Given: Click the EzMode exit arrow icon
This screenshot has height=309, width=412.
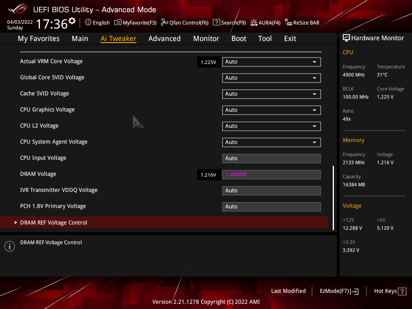Looking at the screenshot, I should (x=354, y=291).
